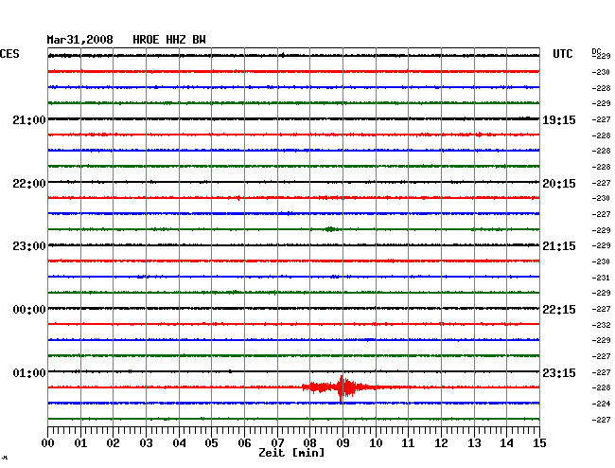615x468 pixels.
Task: Click the UTC column header
Action: pos(562,54)
